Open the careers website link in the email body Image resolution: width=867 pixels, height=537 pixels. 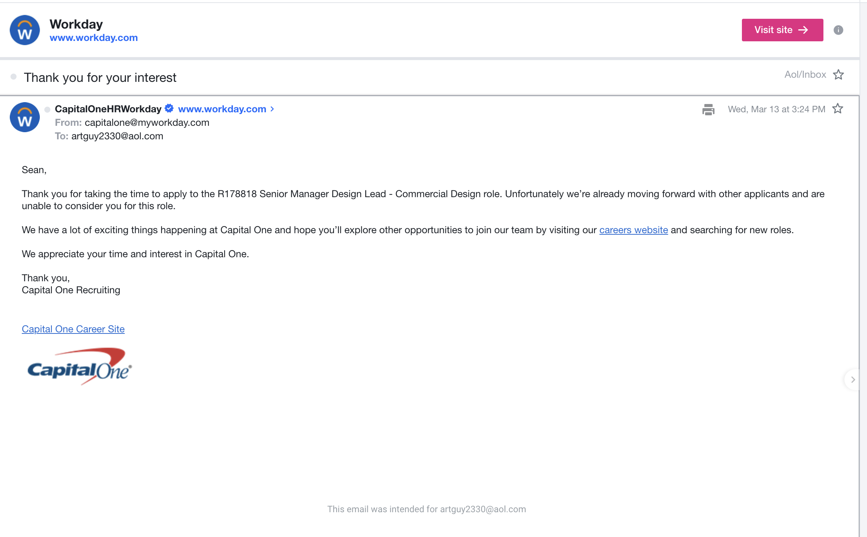click(x=633, y=230)
